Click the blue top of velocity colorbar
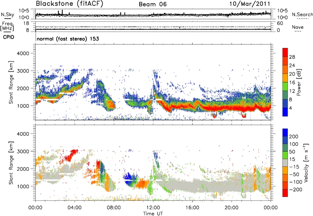Viewport: 313px width, 216px height. click(285, 132)
